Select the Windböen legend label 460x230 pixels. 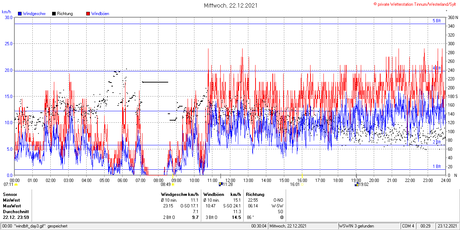click(100, 14)
